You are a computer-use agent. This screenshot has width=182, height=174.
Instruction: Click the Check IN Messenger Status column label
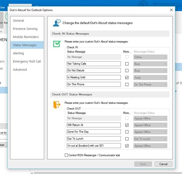tap(144, 52)
